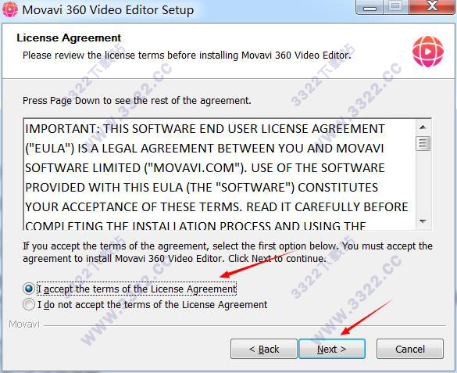Image resolution: width=457 pixels, height=373 pixels.
Task: Click the Movavi globe logo in header
Action: [x=427, y=52]
